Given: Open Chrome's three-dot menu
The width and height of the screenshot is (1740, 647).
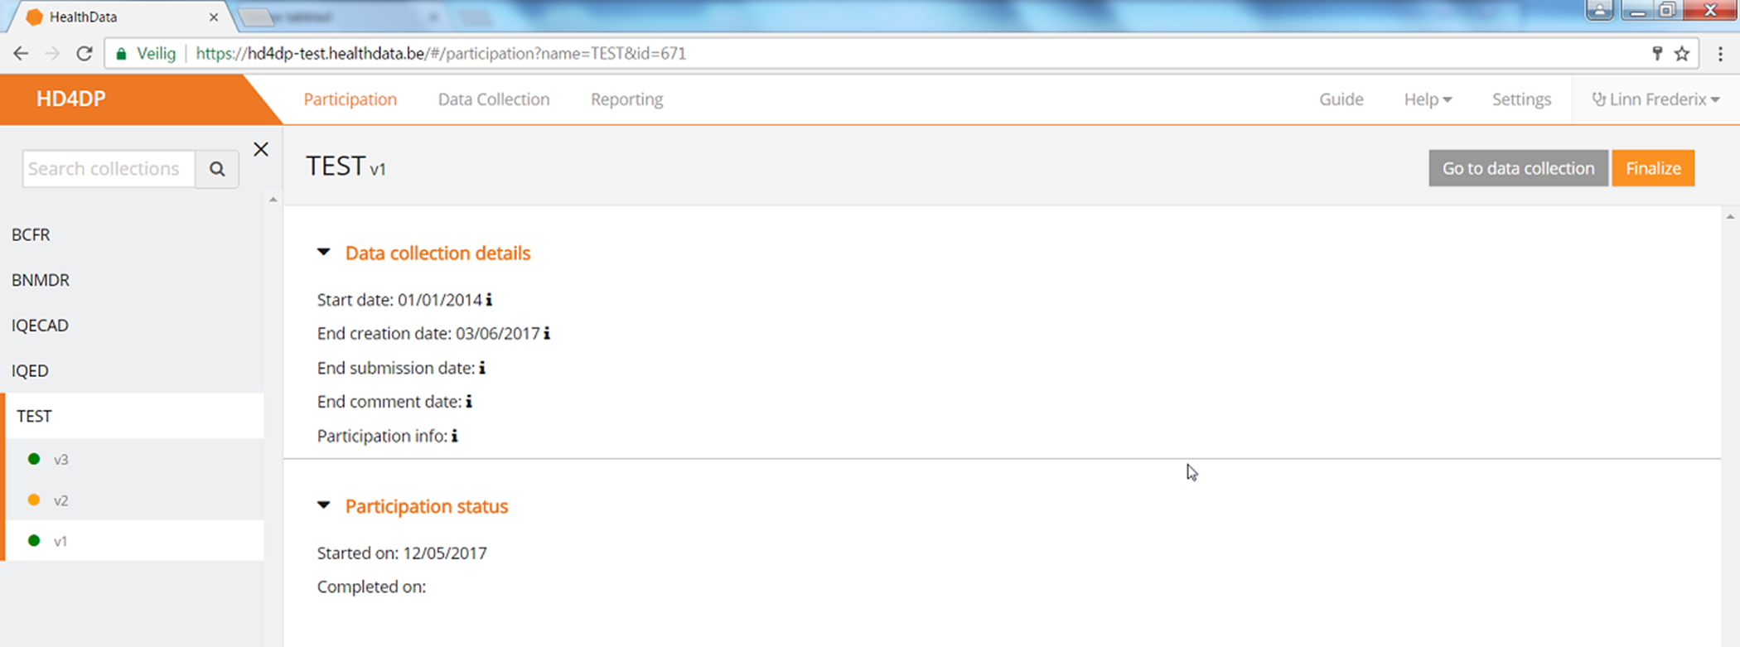Looking at the screenshot, I should (x=1720, y=54).
